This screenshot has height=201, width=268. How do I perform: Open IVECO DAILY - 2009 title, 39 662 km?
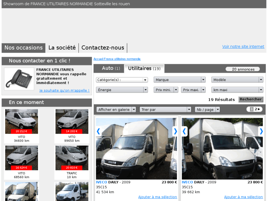(x=199, y=182)
